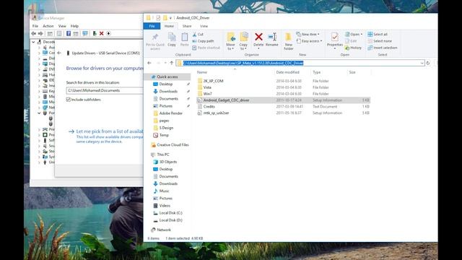Open Device Manager Action menu
Viewport: 462px width, 260px height.
pos(48,26)
